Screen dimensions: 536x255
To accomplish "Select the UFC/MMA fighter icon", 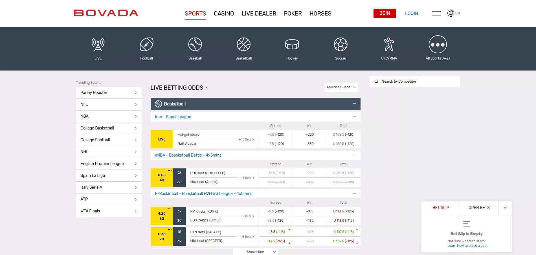I will pyautogui.click(x=389, y=44).
